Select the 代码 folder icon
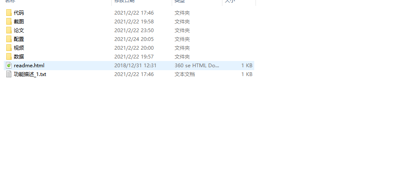This screenshot has width=400, height=188. 9,13
